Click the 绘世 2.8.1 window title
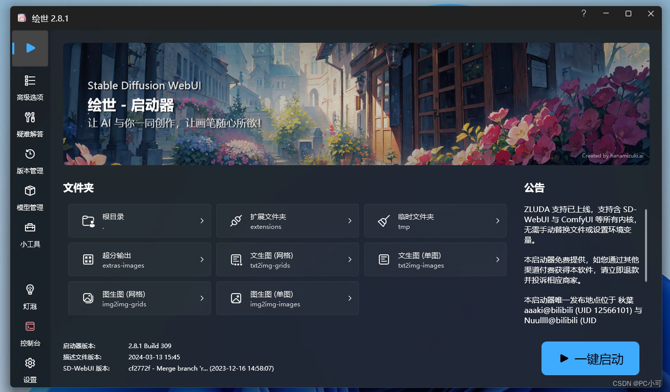 click(50, 18)
